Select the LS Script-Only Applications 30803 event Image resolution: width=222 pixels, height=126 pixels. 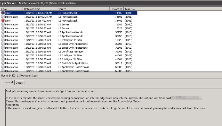(71, 44)
